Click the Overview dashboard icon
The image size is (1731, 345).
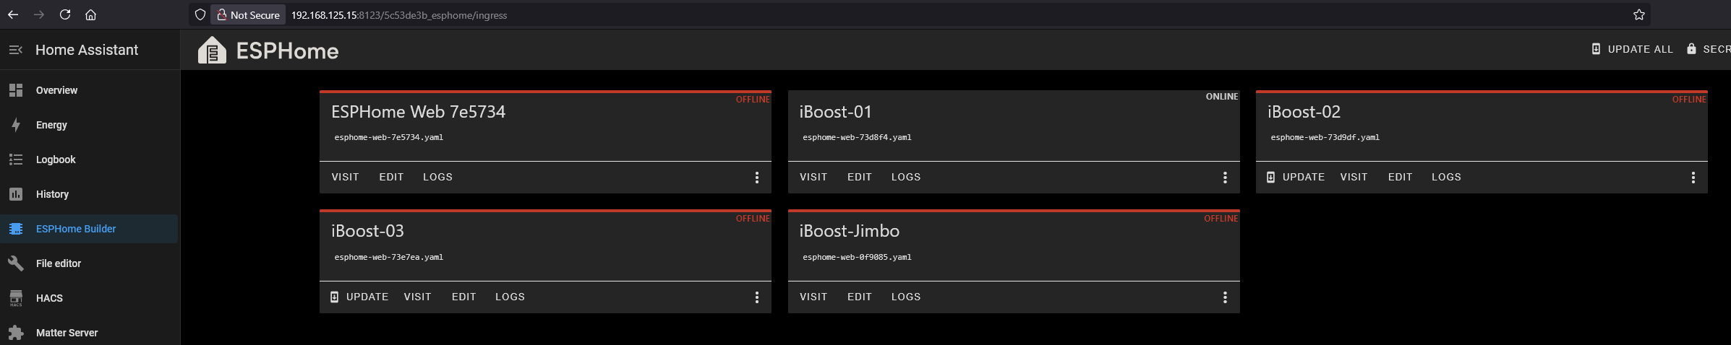16,90
